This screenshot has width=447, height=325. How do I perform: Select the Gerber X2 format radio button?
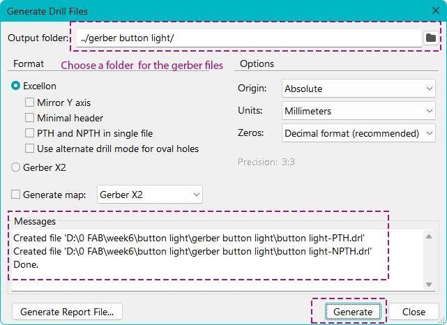(x=15, y=167)
